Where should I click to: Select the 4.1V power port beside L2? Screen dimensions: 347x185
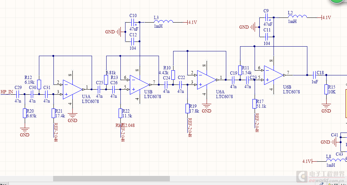326,17
